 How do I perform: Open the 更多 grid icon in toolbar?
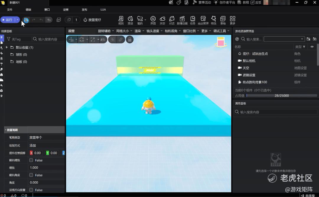click(232, 21)
